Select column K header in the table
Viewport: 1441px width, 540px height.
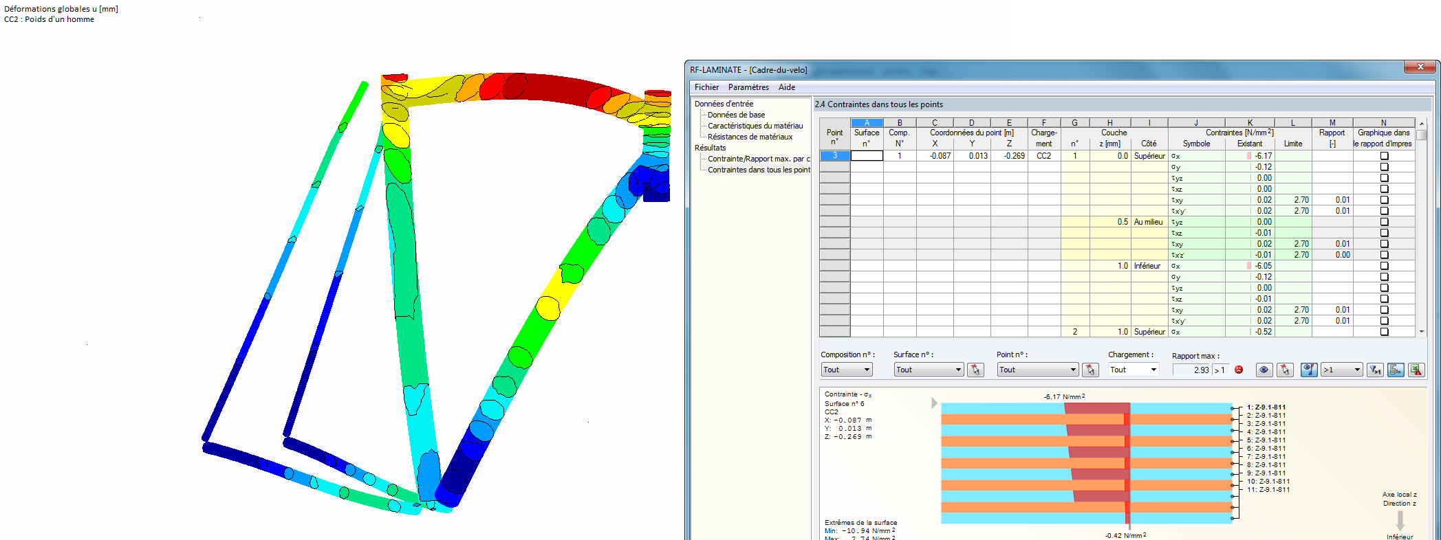[x=1250, y=123]
